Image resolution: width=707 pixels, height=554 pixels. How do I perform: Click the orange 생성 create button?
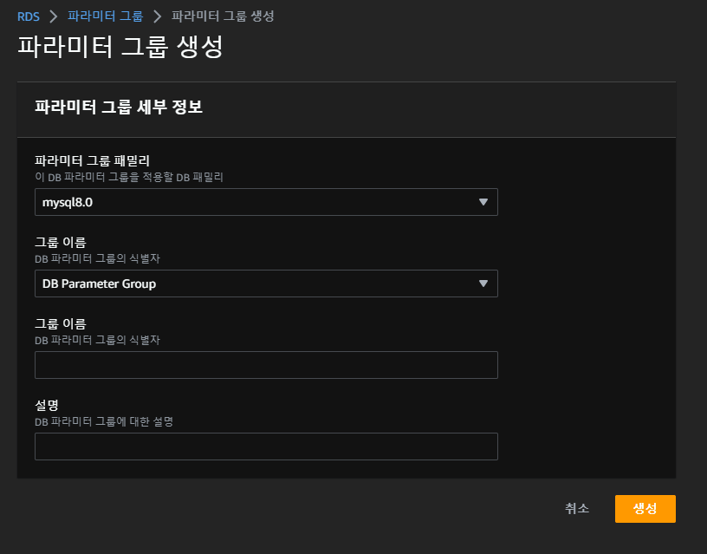click(645, 509)
